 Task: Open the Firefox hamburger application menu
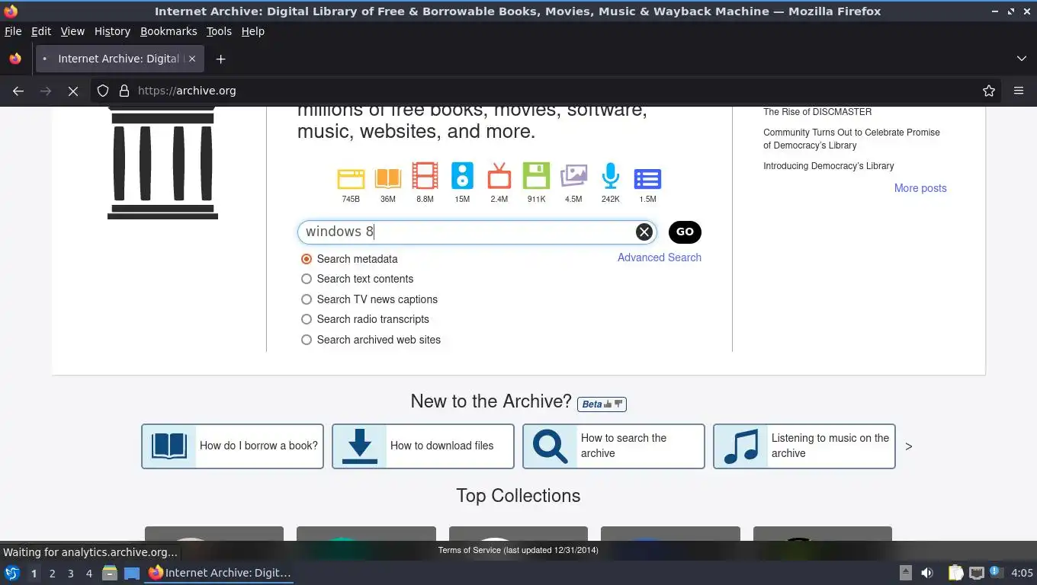(x=1019, y=91)
